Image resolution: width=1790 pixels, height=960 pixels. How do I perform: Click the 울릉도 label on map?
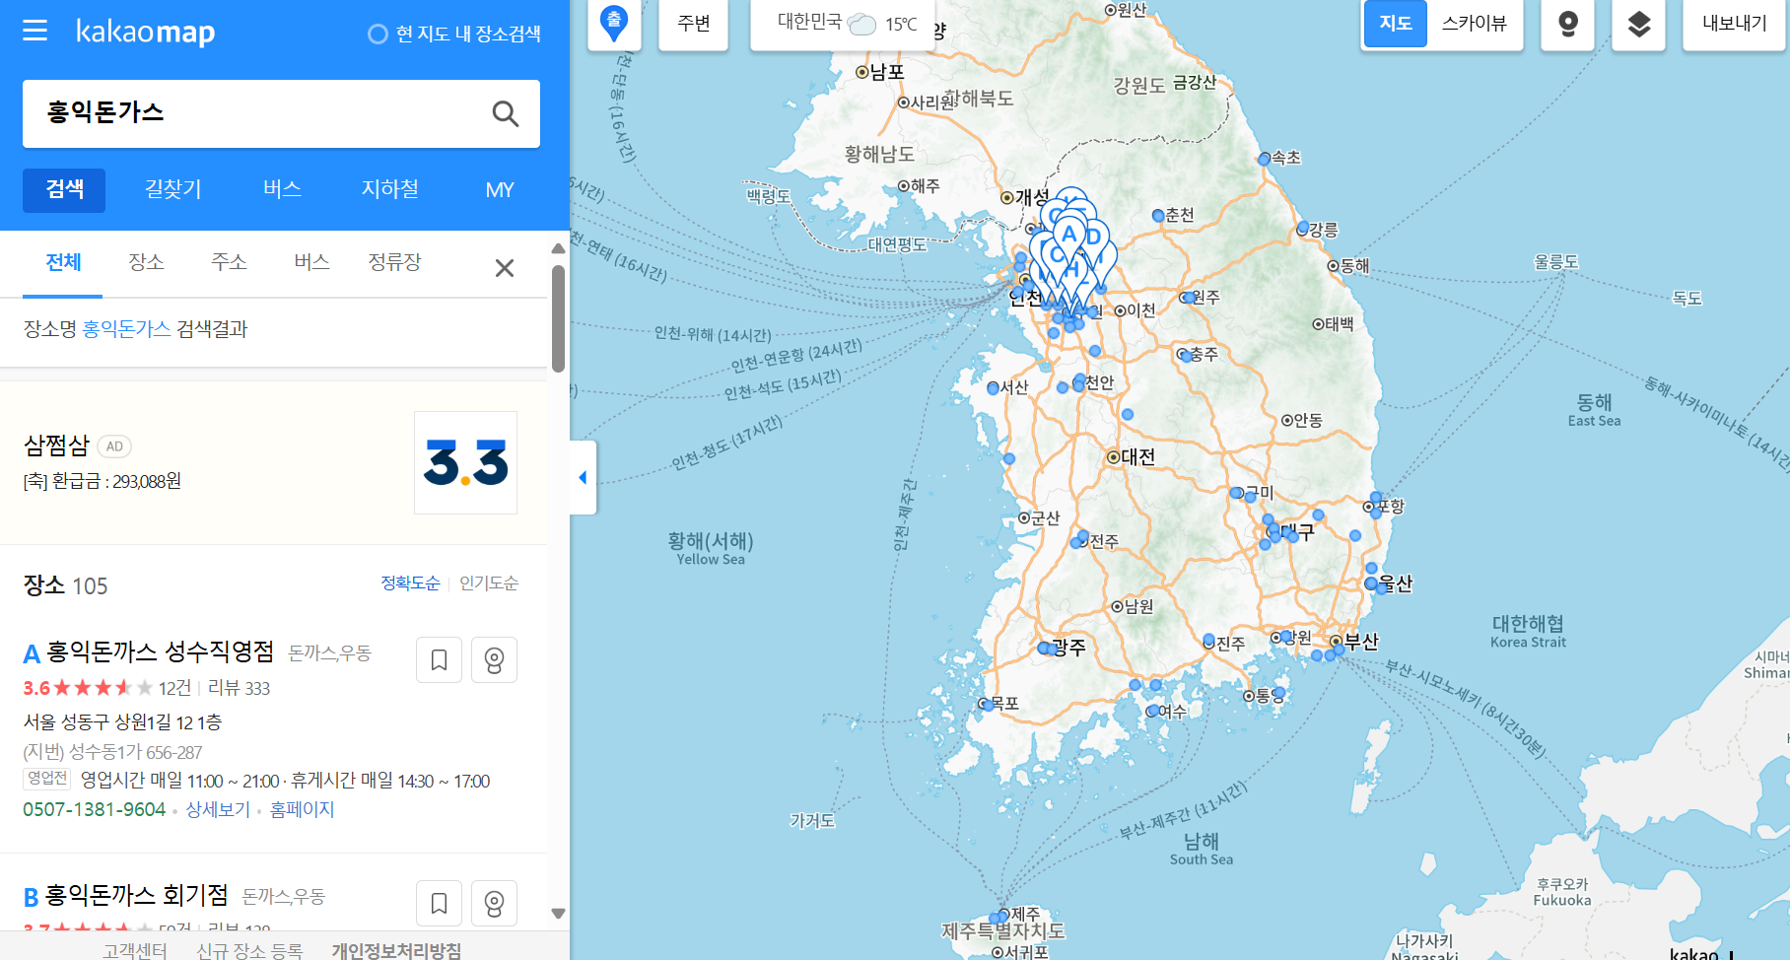(x=1556, y=262)
